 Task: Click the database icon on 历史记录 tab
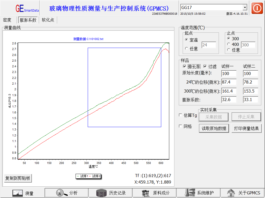(x=101, y=193)
